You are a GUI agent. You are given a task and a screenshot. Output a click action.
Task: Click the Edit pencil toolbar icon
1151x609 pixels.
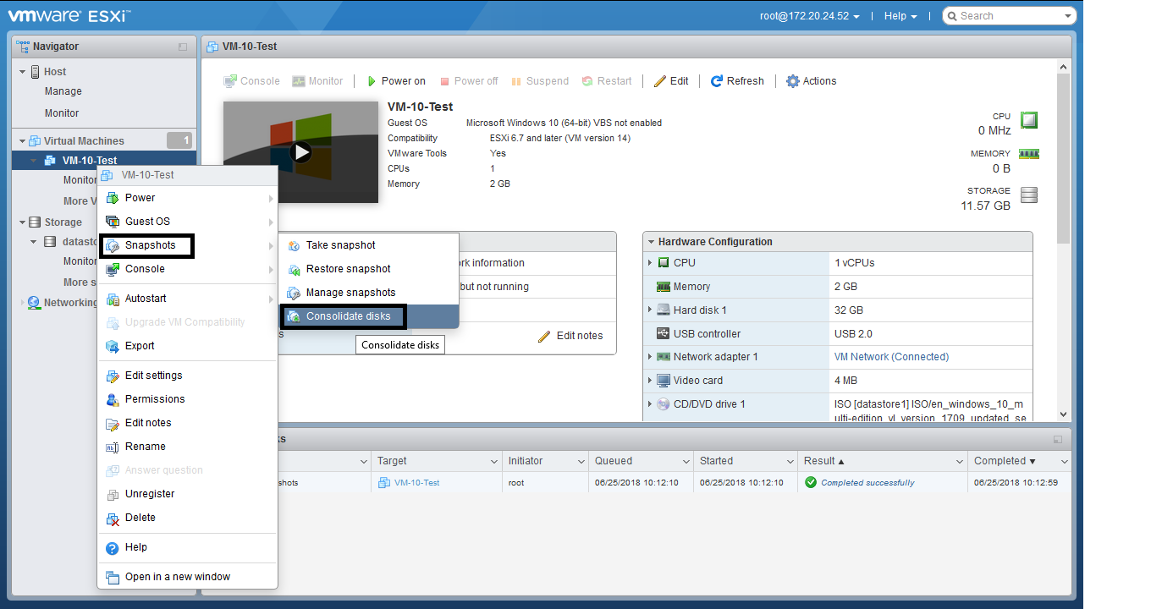coord(660,81)
